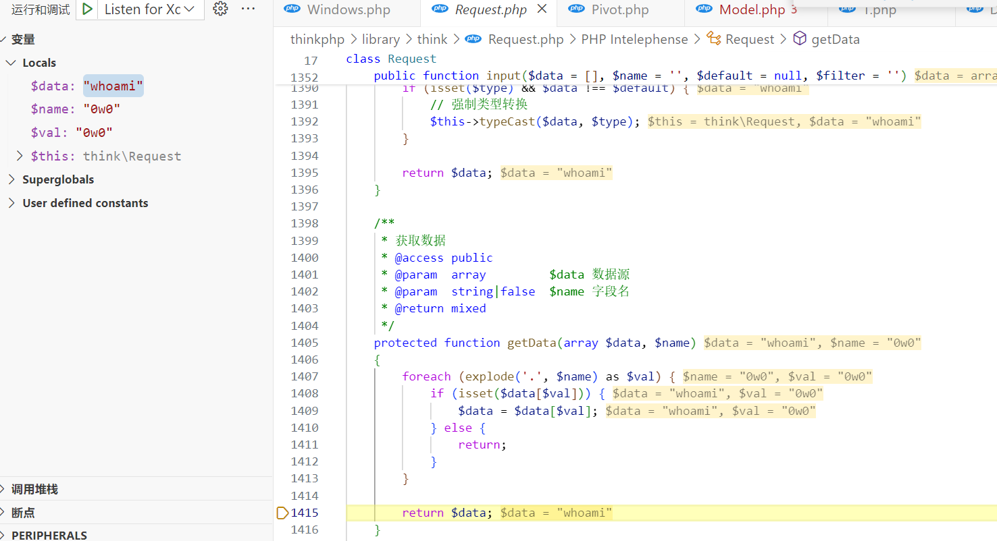Collapse the 变量 variables section
Screen dimensions: 997x541
pos(136,40)
